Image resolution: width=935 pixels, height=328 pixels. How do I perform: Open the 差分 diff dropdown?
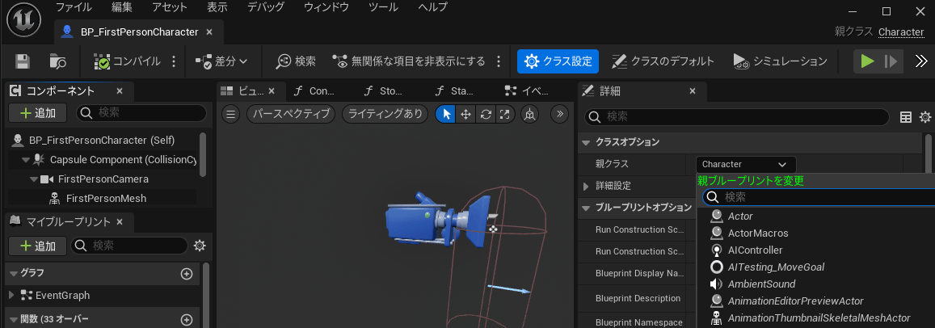(221, 61)
